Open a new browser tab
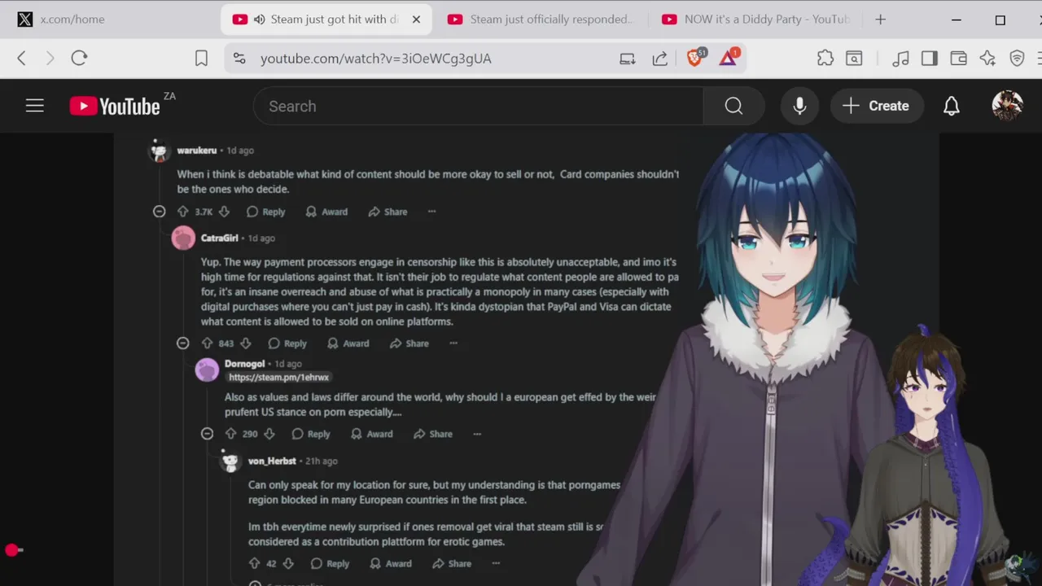 coord(880,20)
